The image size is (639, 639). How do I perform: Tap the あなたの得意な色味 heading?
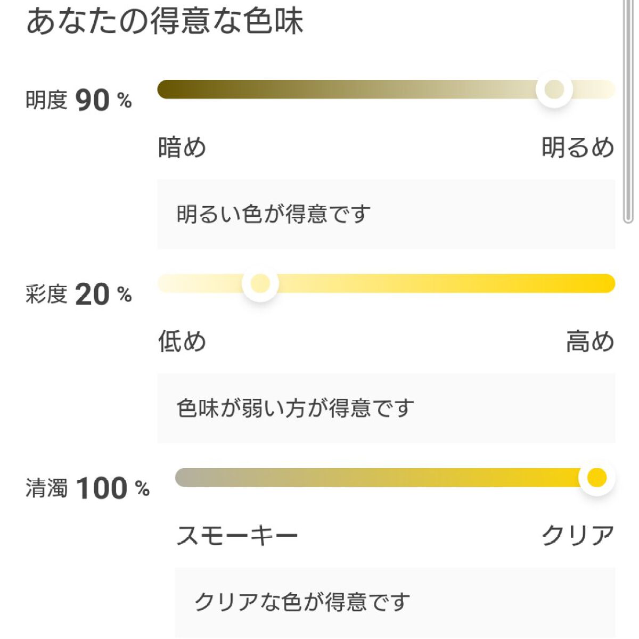pos(165,21)
